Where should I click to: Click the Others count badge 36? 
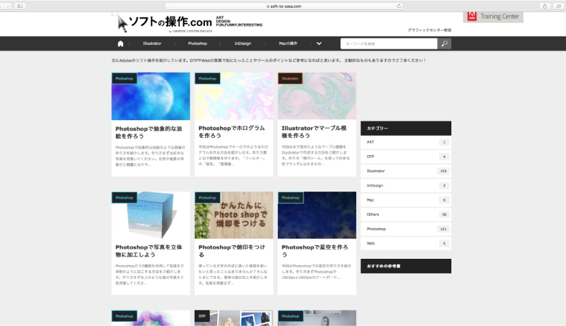[x=444, y=214]
